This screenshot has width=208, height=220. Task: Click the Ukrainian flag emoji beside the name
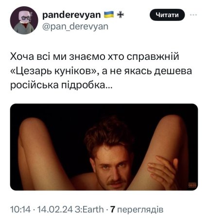tap(109, 15)
